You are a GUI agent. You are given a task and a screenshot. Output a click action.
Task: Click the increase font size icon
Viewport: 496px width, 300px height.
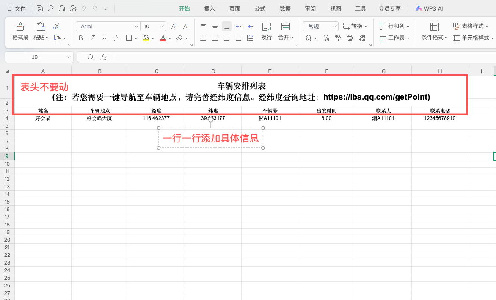click(174, 26)
